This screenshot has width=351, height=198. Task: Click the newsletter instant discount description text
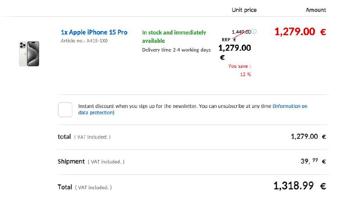(x=175, y=106)
